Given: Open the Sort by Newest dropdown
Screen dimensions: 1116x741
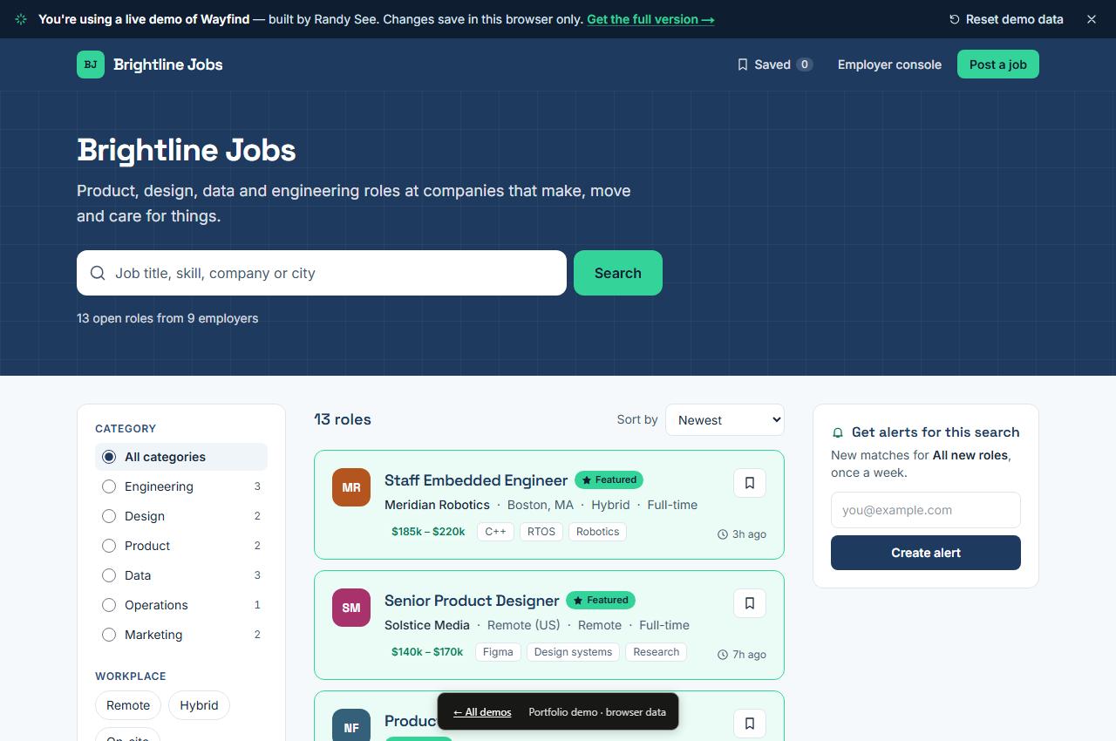Looking at the screenshot, I should point(725,419).
